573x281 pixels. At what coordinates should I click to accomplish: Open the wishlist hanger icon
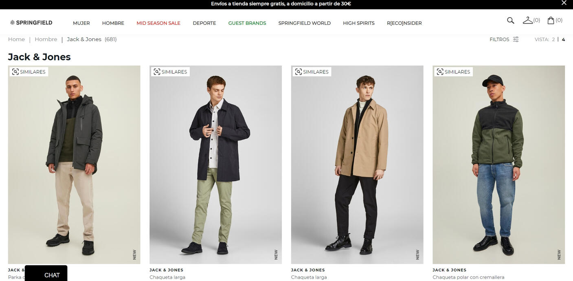click(x=528, y=20)
